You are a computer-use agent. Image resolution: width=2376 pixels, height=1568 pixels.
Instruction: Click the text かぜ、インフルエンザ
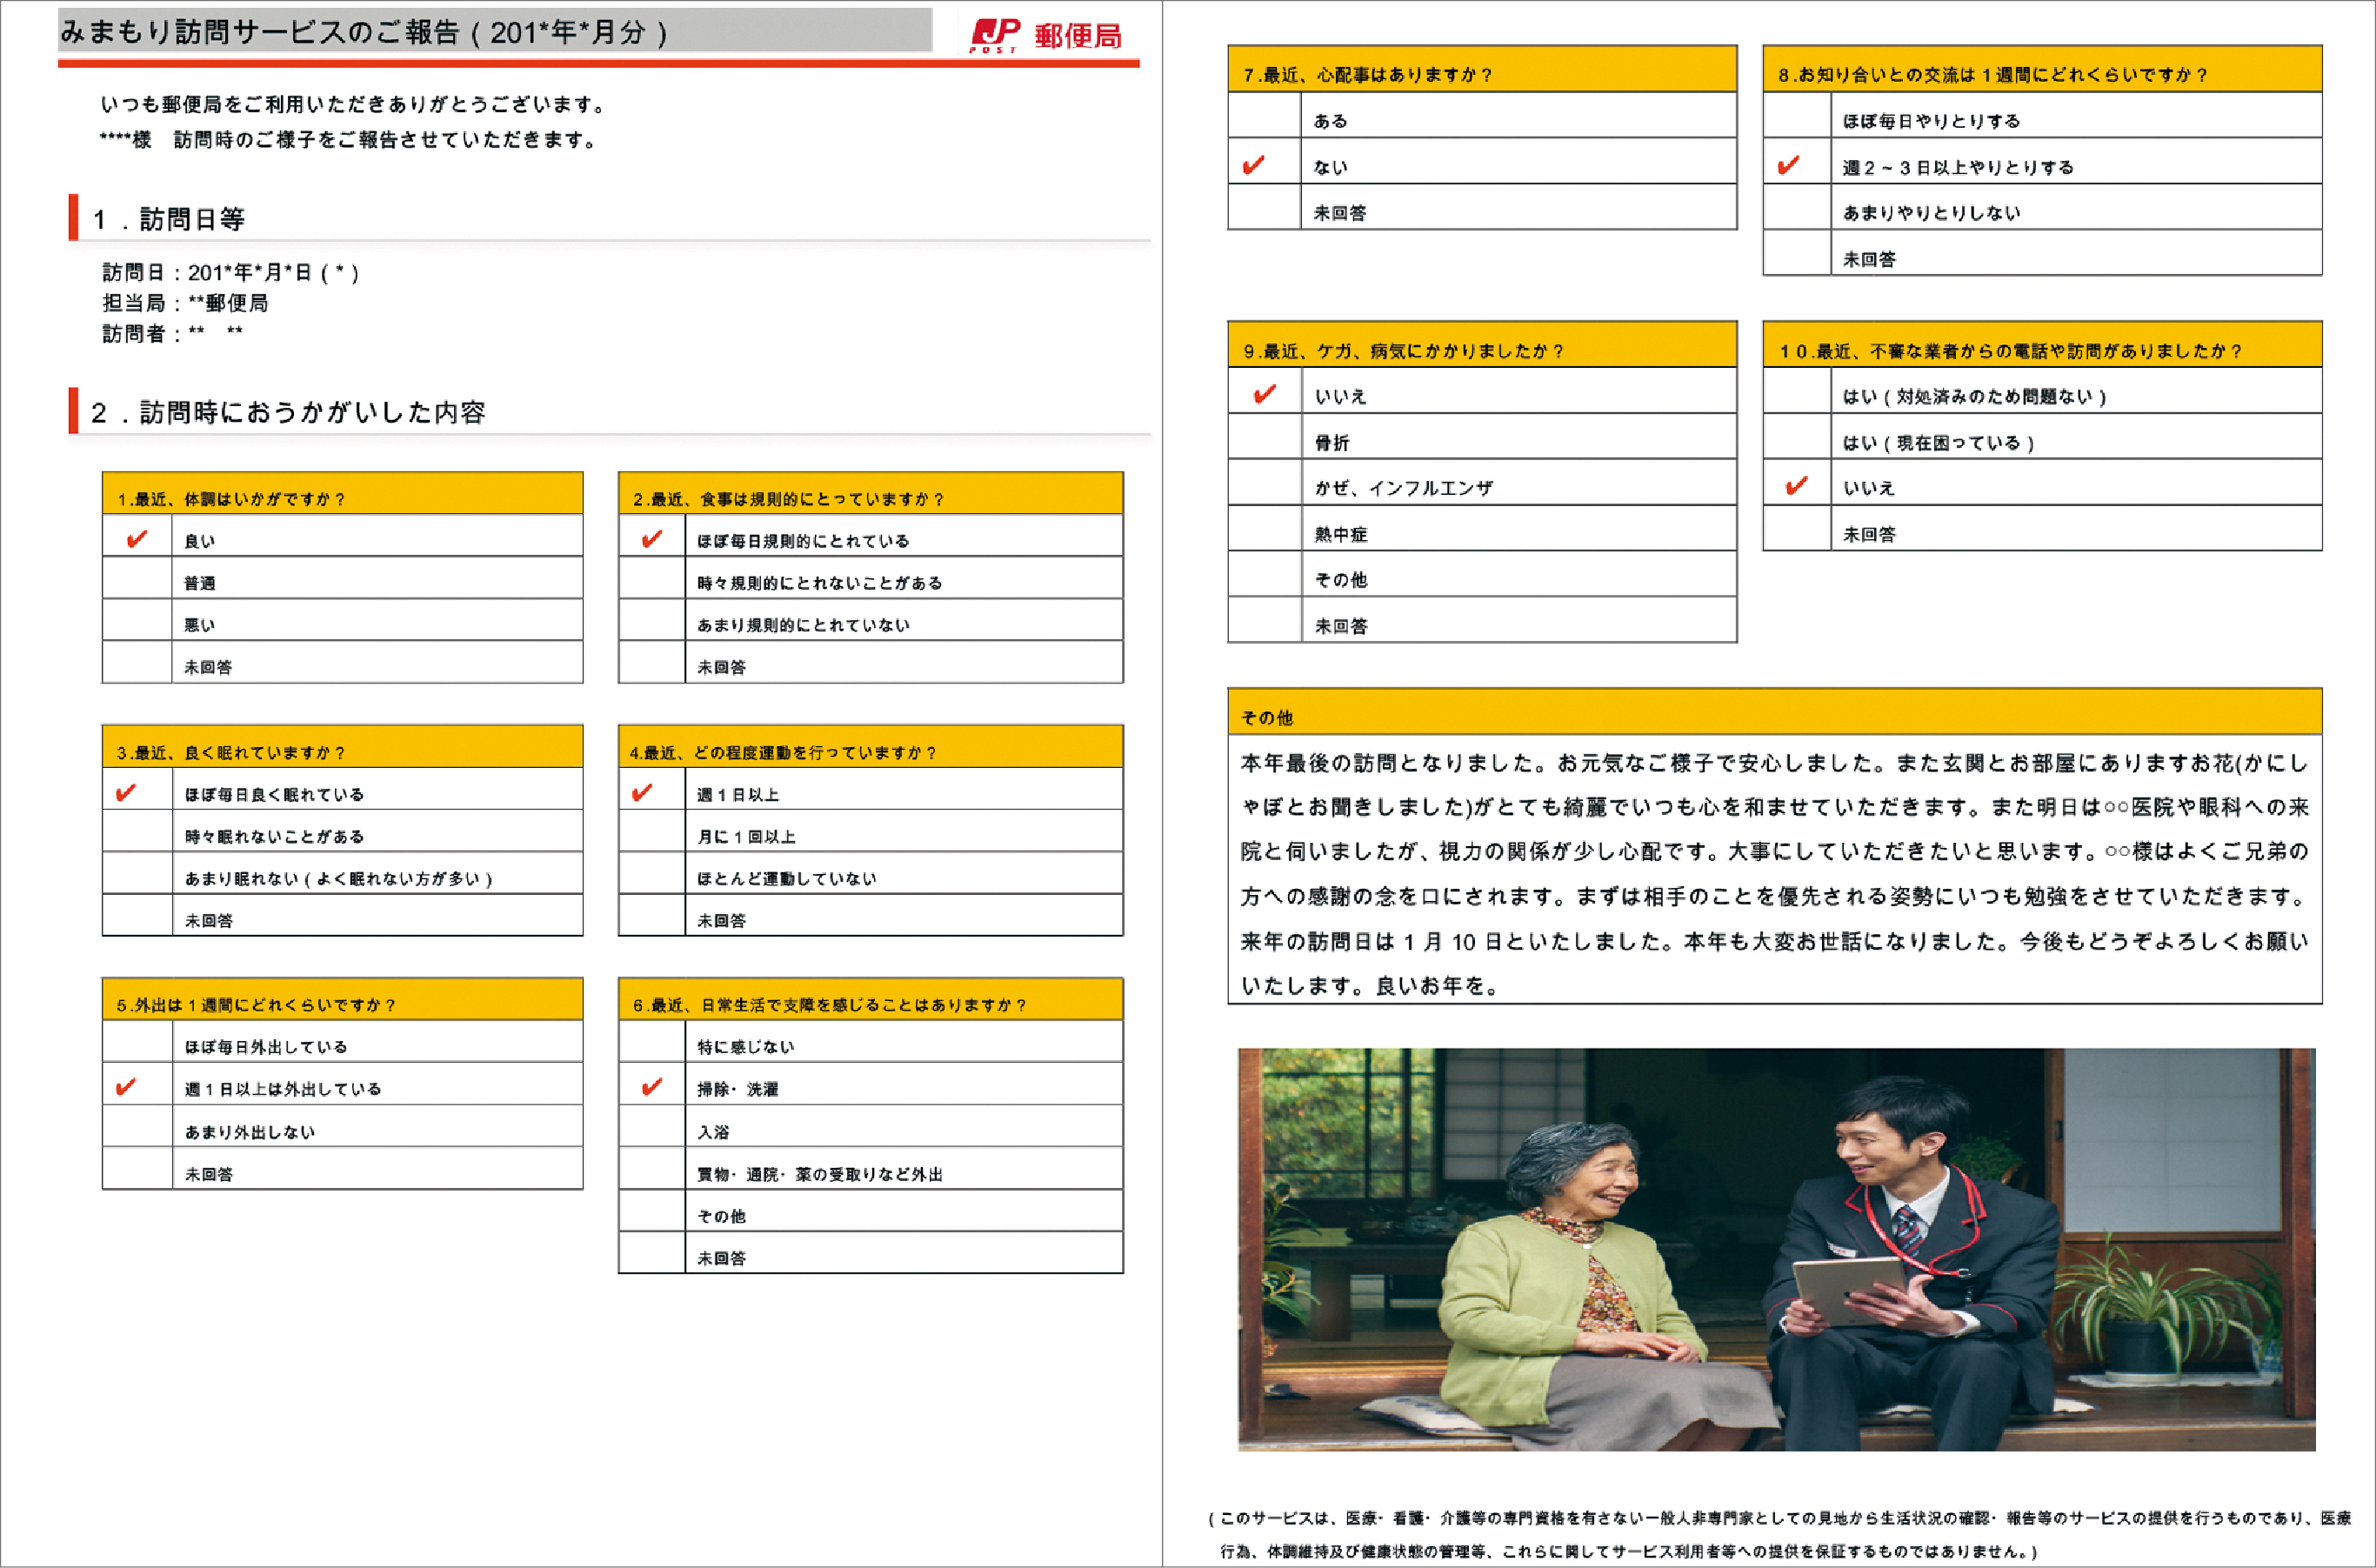point(1404,487)
